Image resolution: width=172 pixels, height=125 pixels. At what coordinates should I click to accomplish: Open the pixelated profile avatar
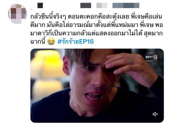pyautogui.click(x=17, y=14)
